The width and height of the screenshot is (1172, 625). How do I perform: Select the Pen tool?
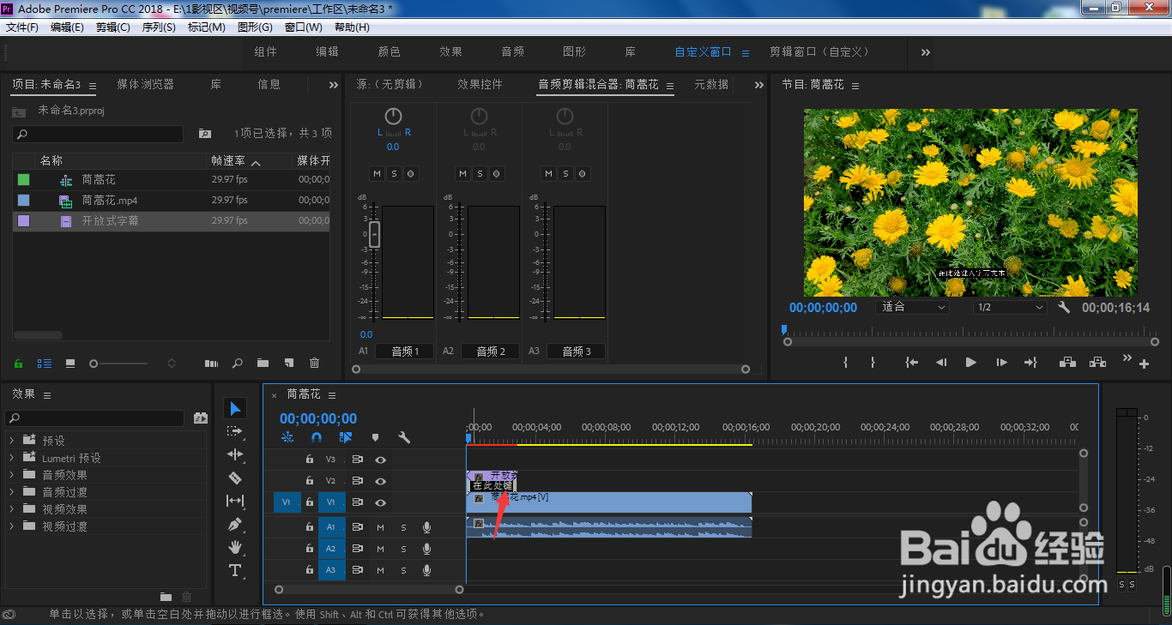pos(235,524)
